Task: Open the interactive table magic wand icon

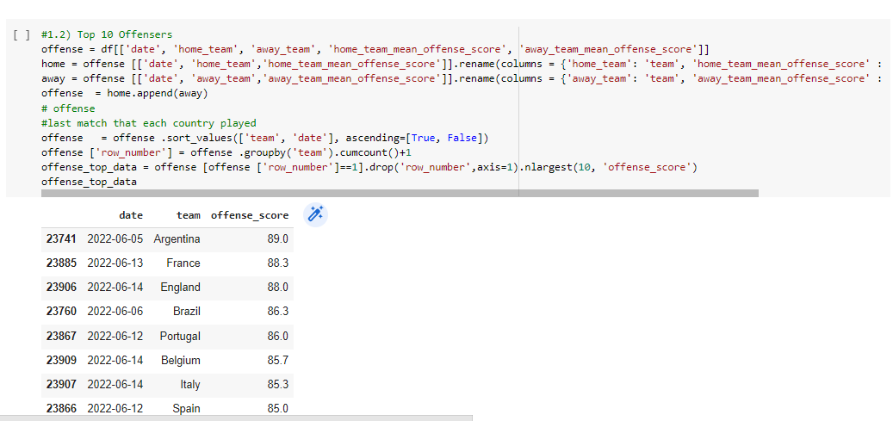Action: [x=315, y=214]
